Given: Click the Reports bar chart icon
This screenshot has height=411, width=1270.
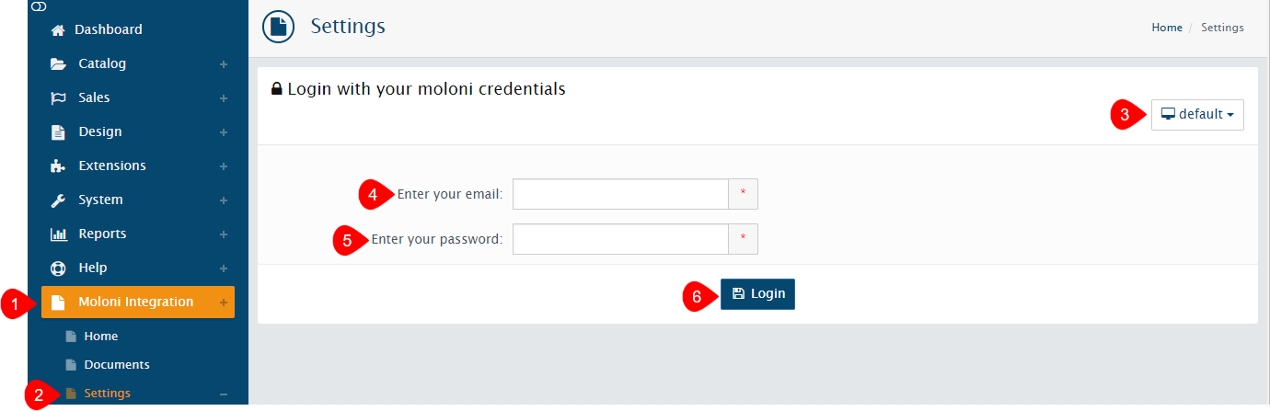Looking at the screenshot, I should coord(58,234).
